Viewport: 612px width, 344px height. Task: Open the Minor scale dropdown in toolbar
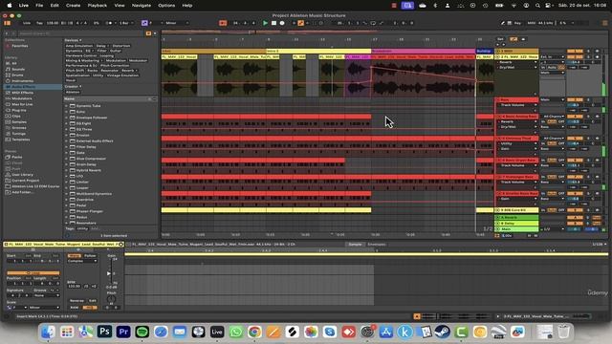[x=176, y=23]
